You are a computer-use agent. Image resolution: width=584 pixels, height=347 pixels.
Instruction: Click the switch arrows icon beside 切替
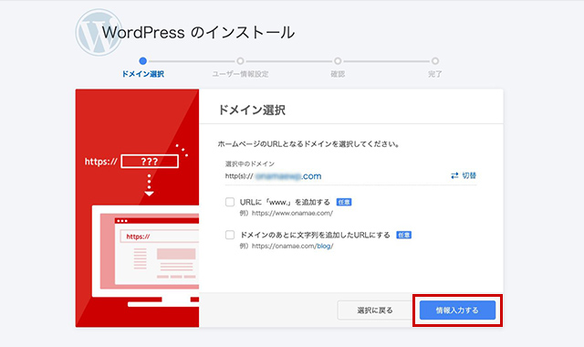454,175
